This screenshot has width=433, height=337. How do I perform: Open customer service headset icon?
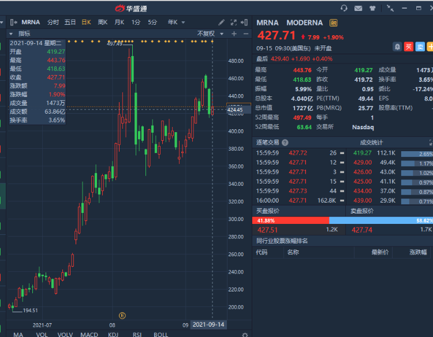pyautogui.click(x=344, y=8)
